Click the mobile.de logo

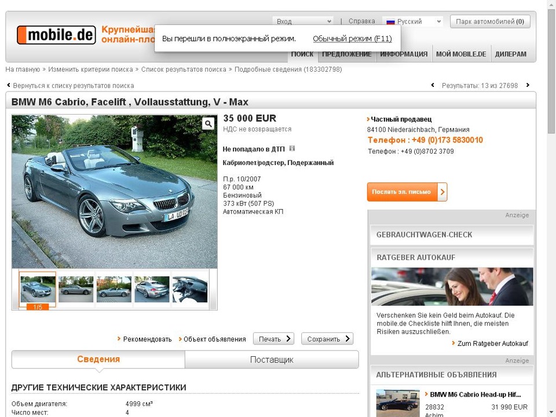(56, 35)
